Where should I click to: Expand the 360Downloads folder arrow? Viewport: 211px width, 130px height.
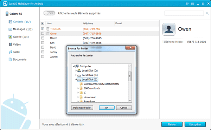(78, 88)
